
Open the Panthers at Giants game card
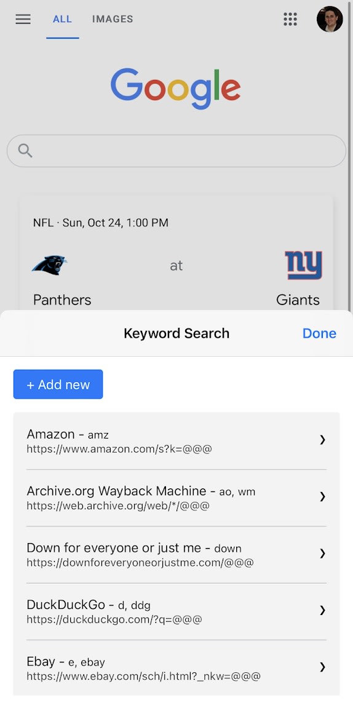click(177, 253)
